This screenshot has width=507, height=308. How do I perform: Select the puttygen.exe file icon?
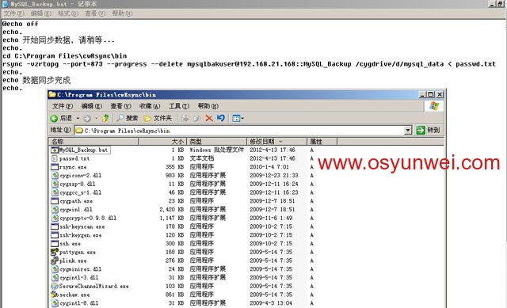point(55,252)
